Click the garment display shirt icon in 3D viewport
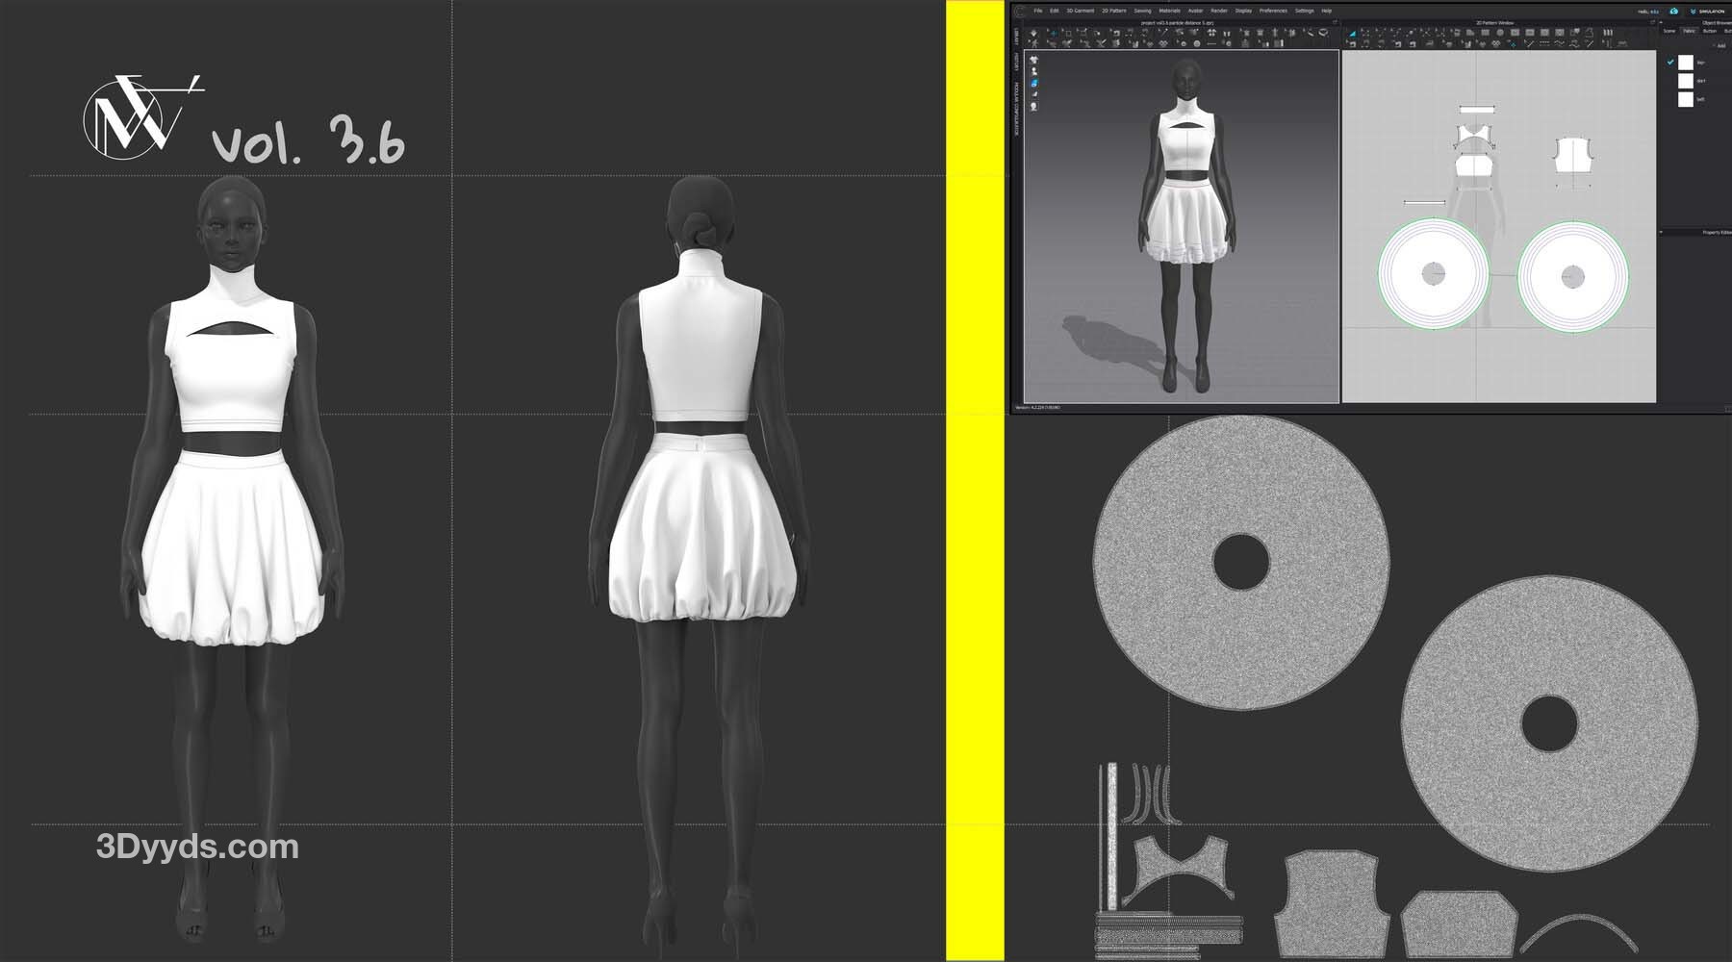The width and height of the screenshot is (1732, 962). click(1034, 60)
